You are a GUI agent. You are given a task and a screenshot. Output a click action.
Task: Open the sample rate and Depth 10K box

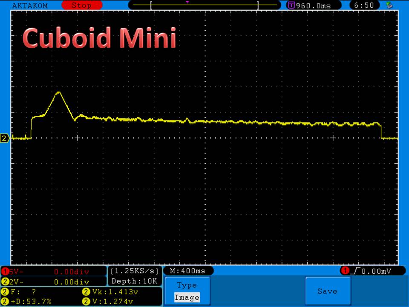click(x=135, y=276)
